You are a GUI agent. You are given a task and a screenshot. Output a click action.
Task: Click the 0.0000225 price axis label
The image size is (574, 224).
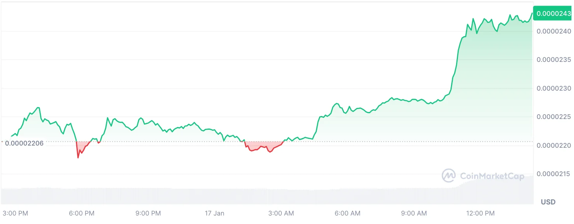pos(553,117)
